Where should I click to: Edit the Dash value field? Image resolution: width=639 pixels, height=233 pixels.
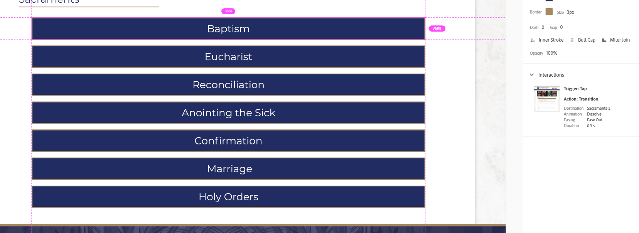pos(543,27)
